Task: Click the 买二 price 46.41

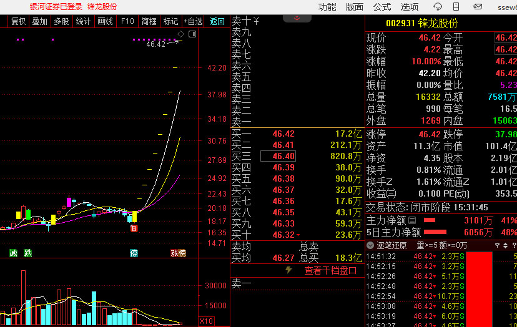Action: [x=283, y=145]
